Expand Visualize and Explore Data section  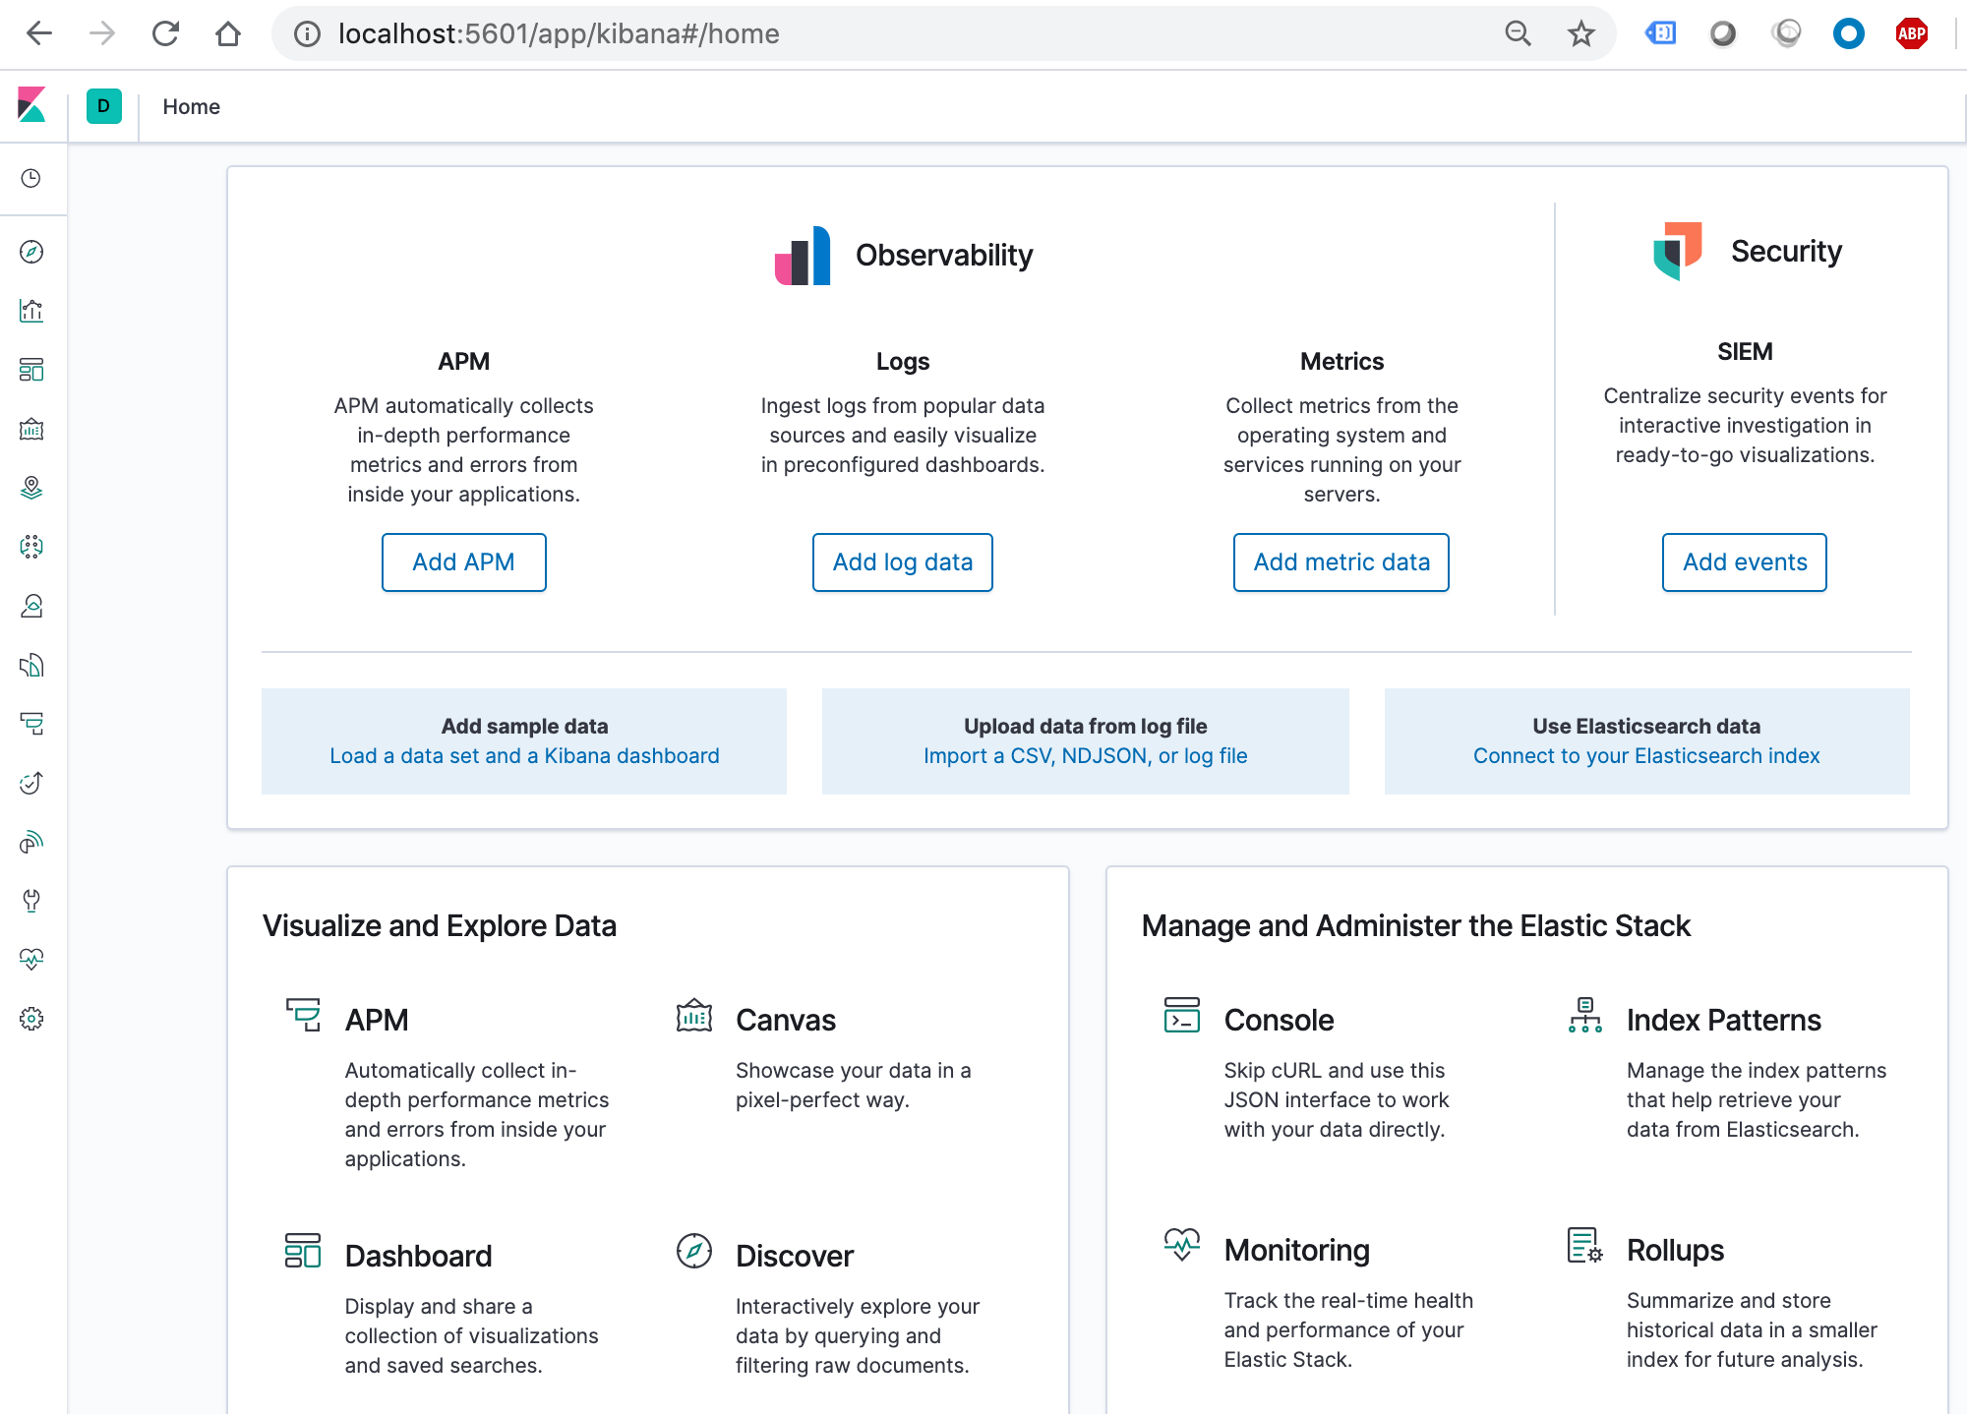[x=442, y=924]
